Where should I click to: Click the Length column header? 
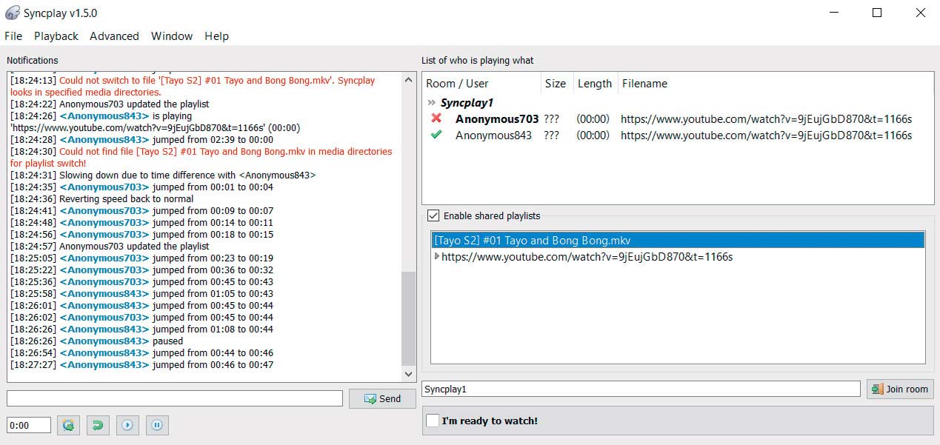(595, 84)
